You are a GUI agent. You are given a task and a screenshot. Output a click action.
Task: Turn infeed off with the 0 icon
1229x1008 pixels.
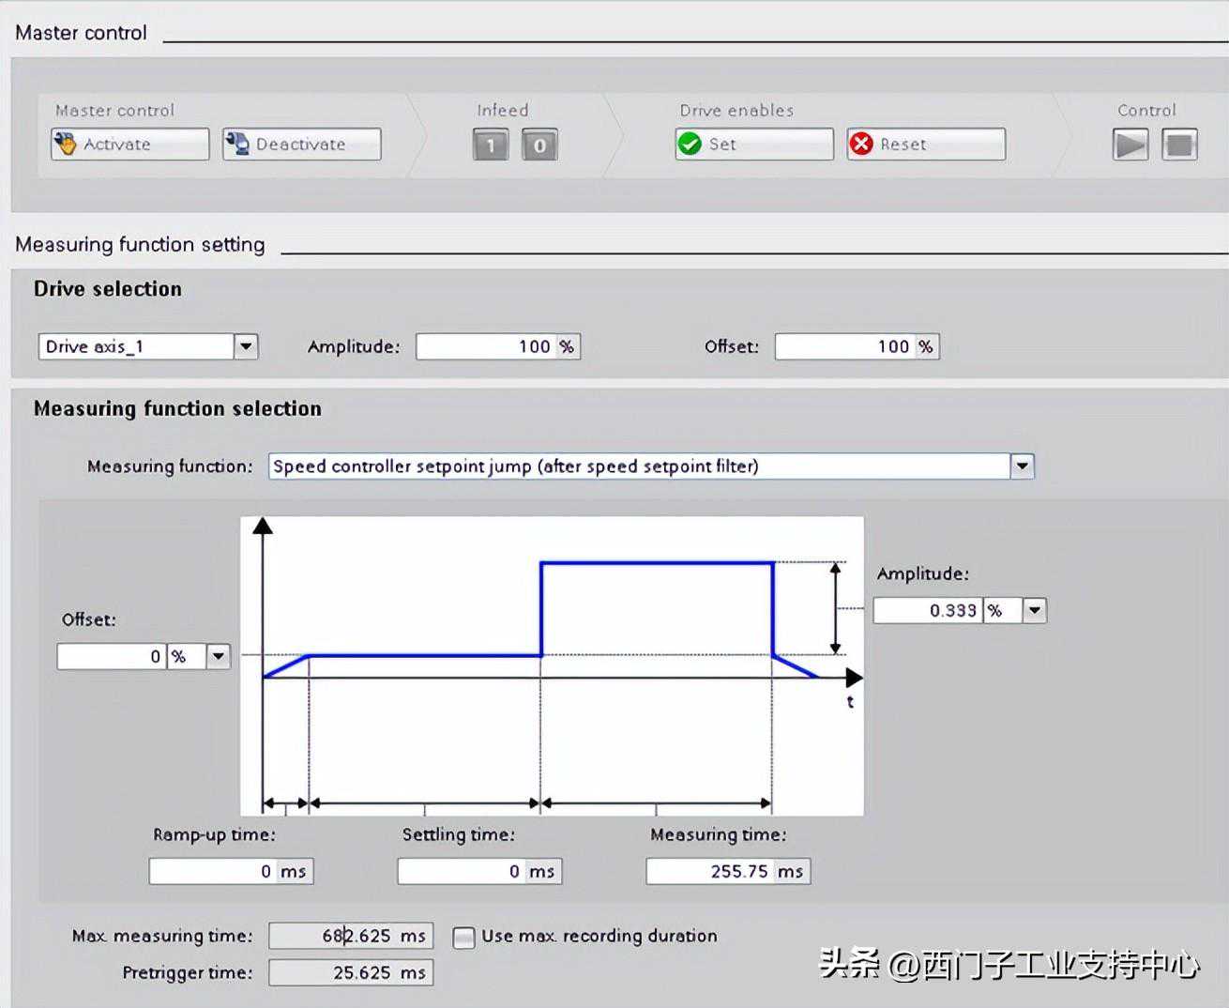(539, 145)
